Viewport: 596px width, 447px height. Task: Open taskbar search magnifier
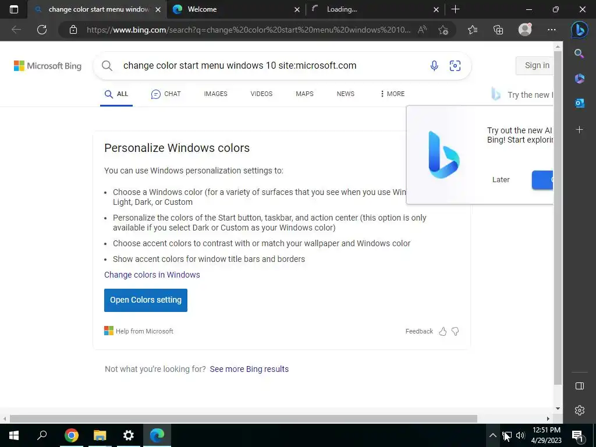click(x=42, y=435)
